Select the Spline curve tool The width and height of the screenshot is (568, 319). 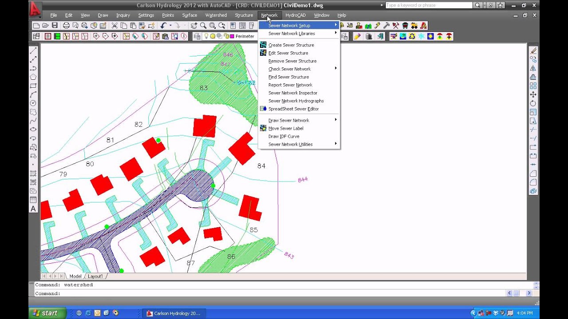pyautogui.click(x=33, y=121)
